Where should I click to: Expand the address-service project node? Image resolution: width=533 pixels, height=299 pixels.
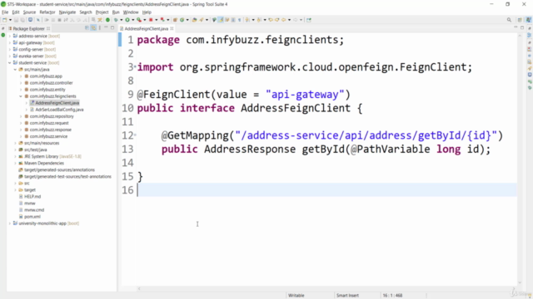click(x=10, y=36)
